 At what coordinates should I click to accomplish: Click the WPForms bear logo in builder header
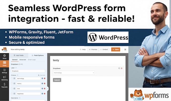point(4,49)
